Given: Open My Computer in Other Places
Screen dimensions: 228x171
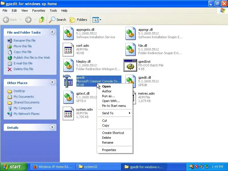Looking at the screenshot, I should (x=23, y=108).
